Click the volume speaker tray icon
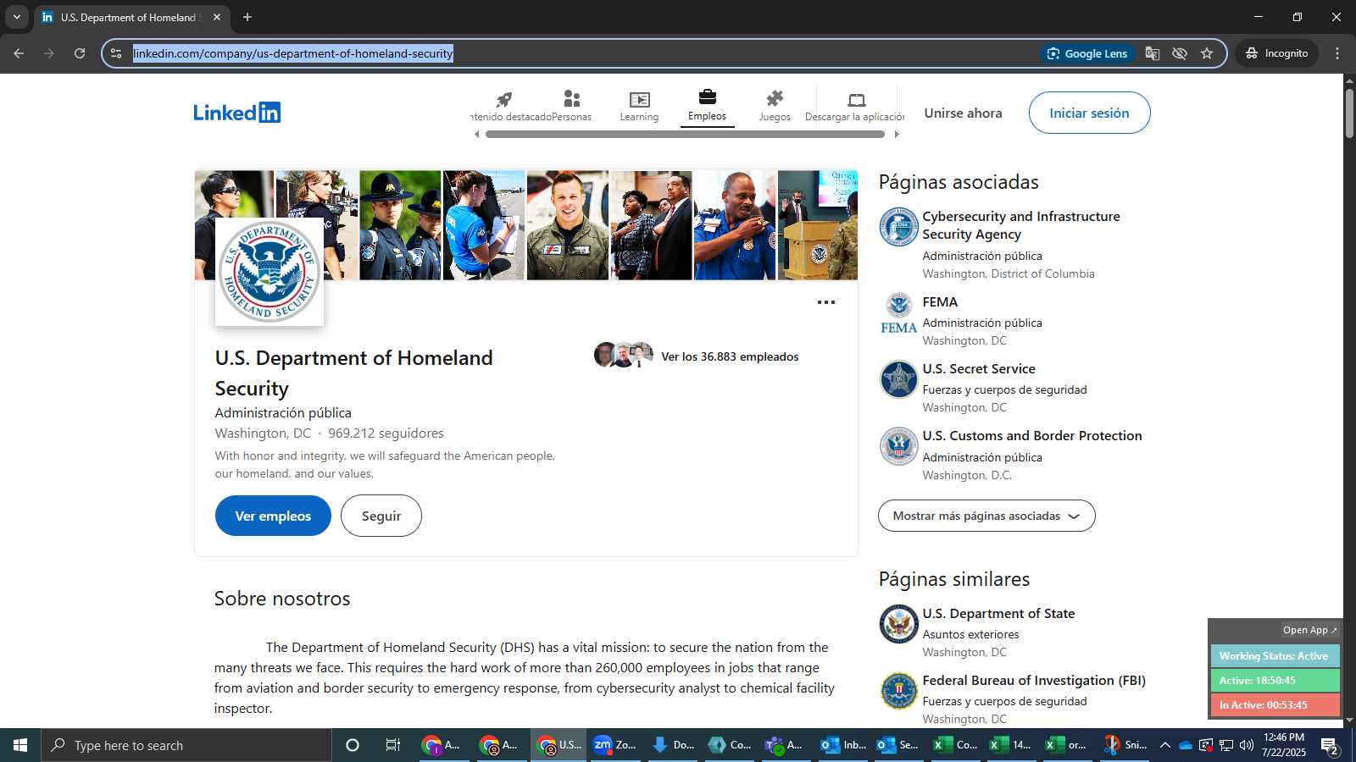The width and height of the screenshot is (1356, 762). tap(1246, 745)
